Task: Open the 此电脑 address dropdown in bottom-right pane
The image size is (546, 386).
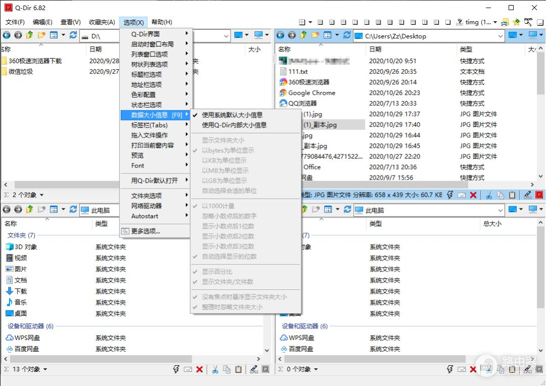Action: (500, 210)
